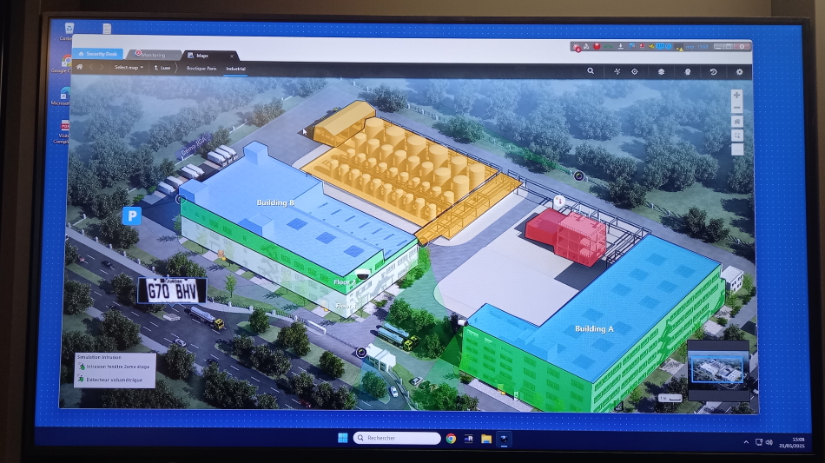Screen dimensions: 825x463
Task: Open Chrome from the taskbar
Action: tap(451, 439)
